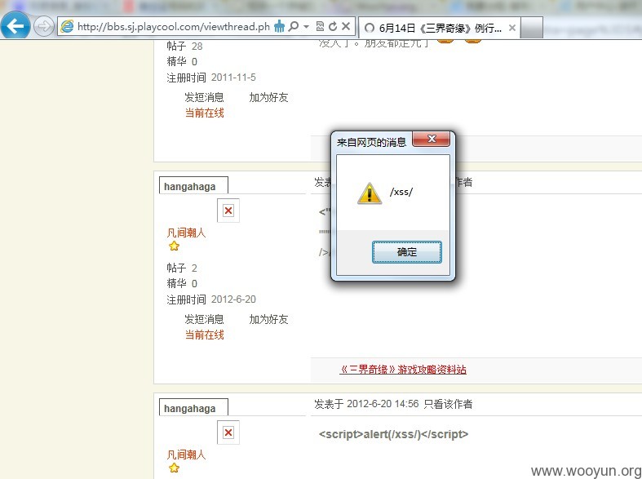Click first hangahaga username label

point(189,187)
